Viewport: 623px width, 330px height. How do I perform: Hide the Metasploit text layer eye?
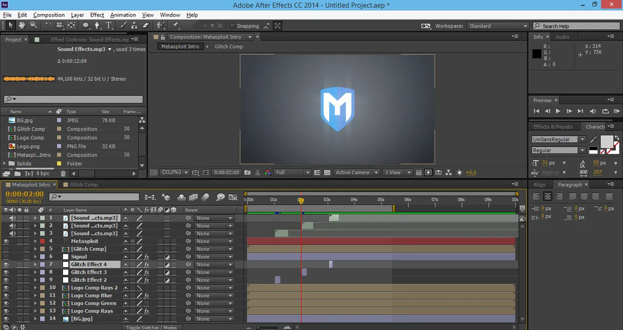point(6,241)
